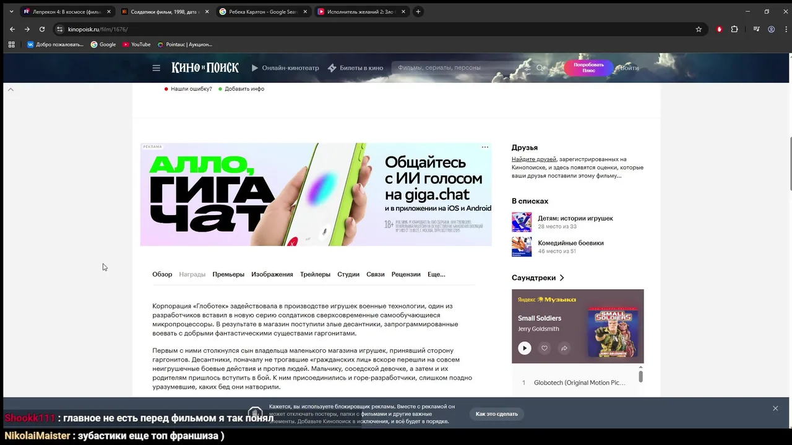
Task: Click the browser forward arrow
Action: tap(27, 29)
